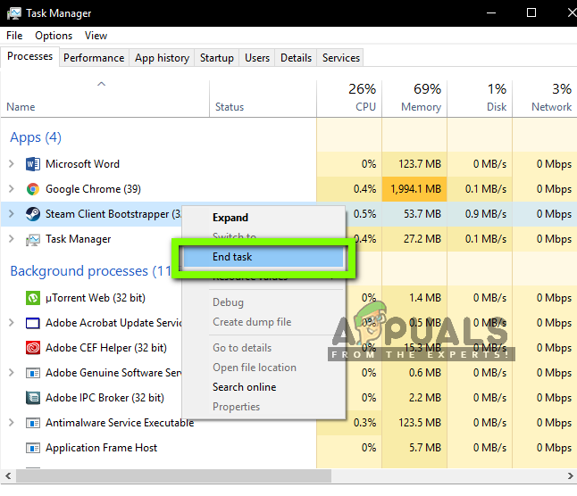This screenshot has width=577, height=496.
Task: Click the Steam Client Bootstrapper icon
Action: click(33, 214)
